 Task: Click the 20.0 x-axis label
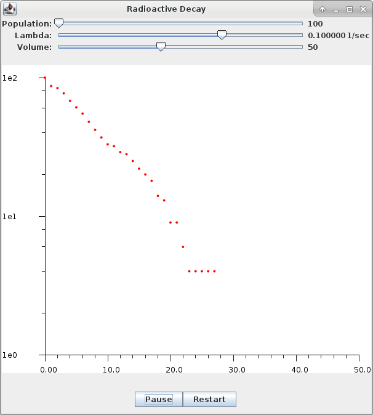tap(174, 369)
